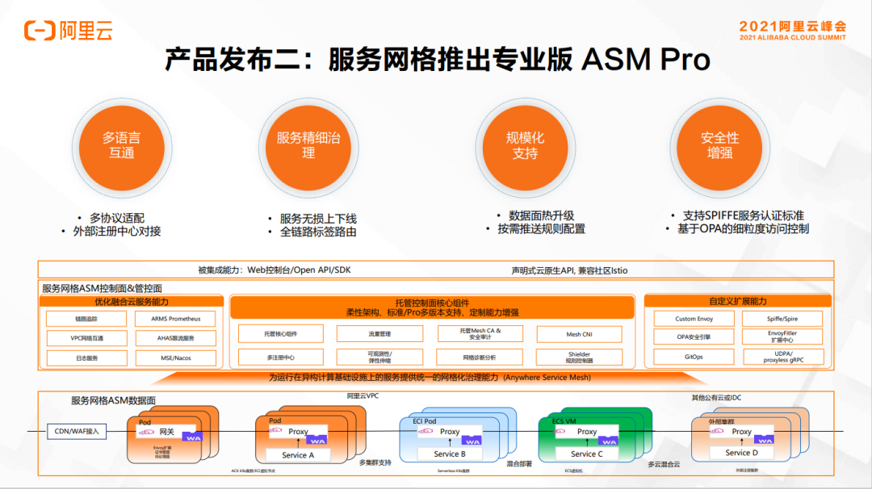Click the 多注册中心 box
This screenshot has width=872, height=489.
click(x=281, y=357)
